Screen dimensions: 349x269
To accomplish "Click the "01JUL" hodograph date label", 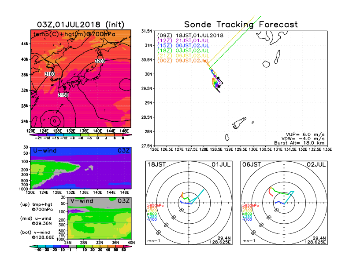I will (221, 165).
